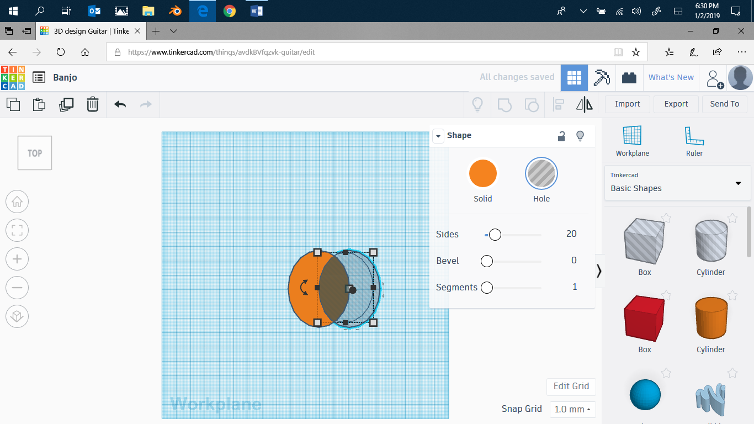
Task: Click the design name Banjo
Action: [65, 78]
